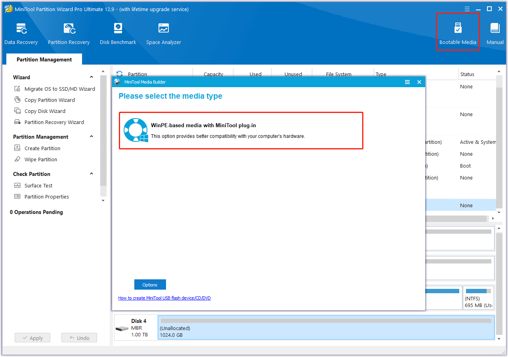Click the 0 Operations Pending text
The width and height of the screenshot is (508, 357).
36,212
